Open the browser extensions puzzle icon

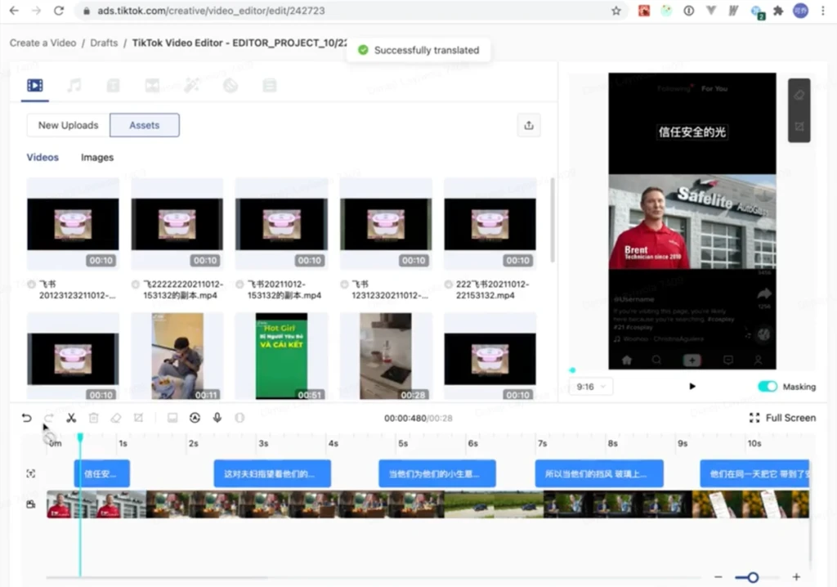778,11
